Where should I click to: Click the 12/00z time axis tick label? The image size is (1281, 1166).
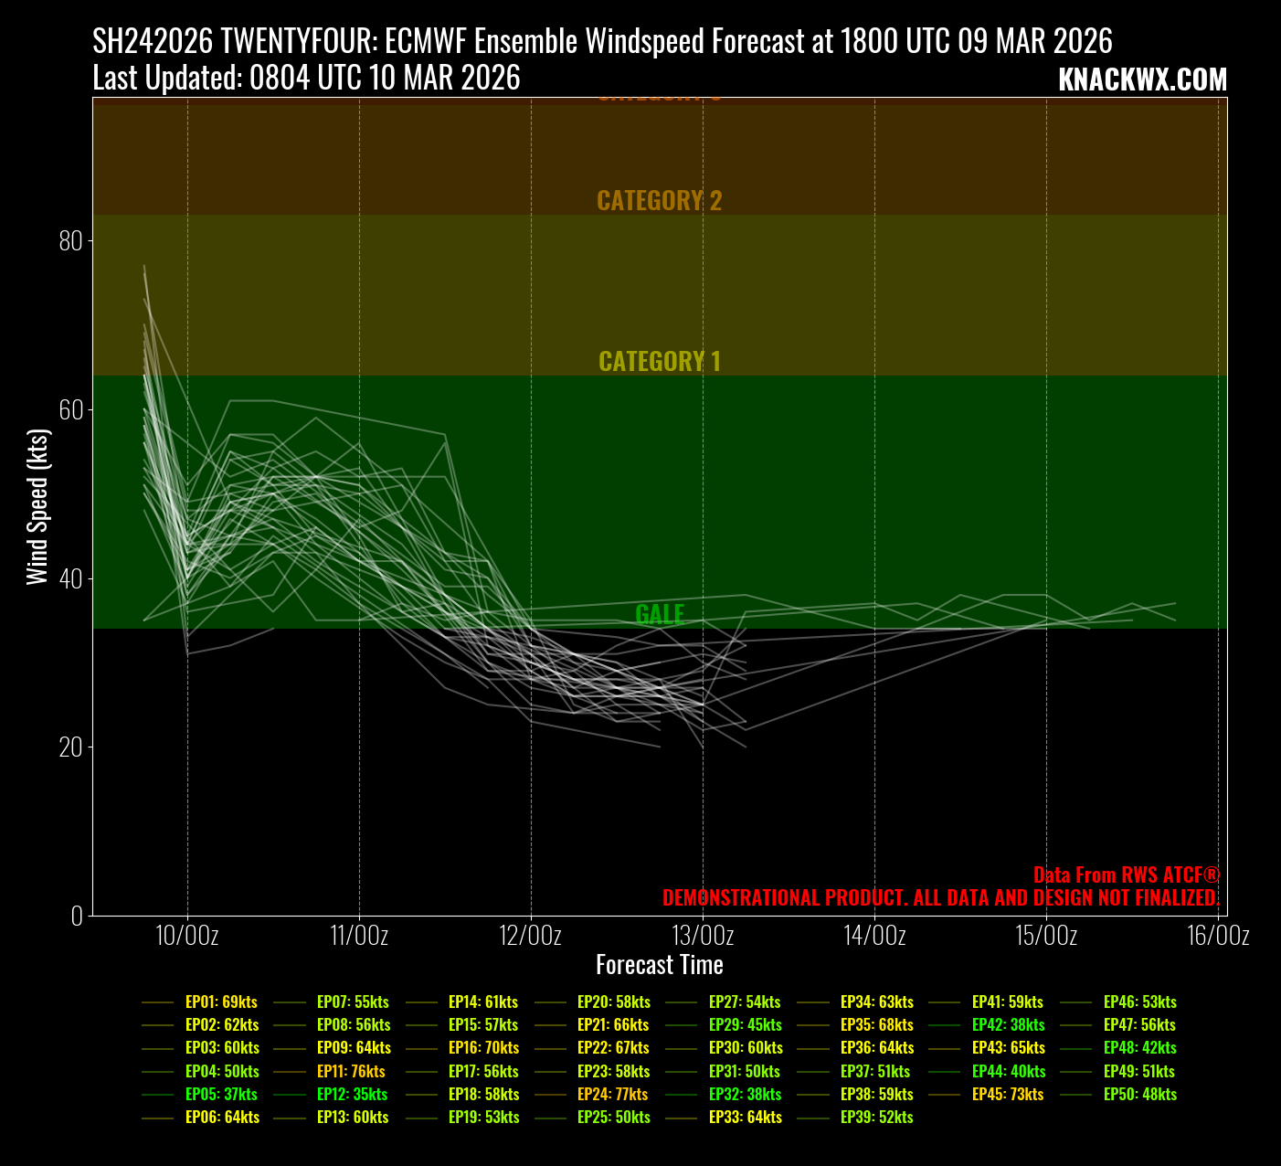point(531,936)
